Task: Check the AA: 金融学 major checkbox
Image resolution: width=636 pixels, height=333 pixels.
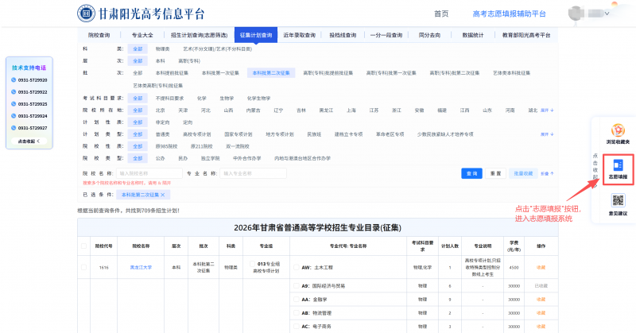Action: [x=297, y=300]
